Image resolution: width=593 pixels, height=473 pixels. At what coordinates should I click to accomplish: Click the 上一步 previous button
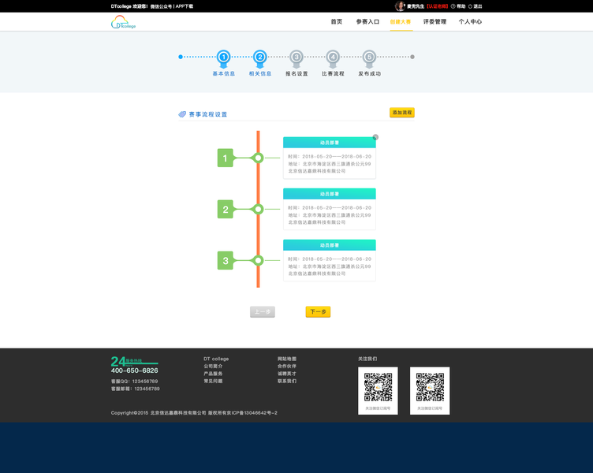263,312
